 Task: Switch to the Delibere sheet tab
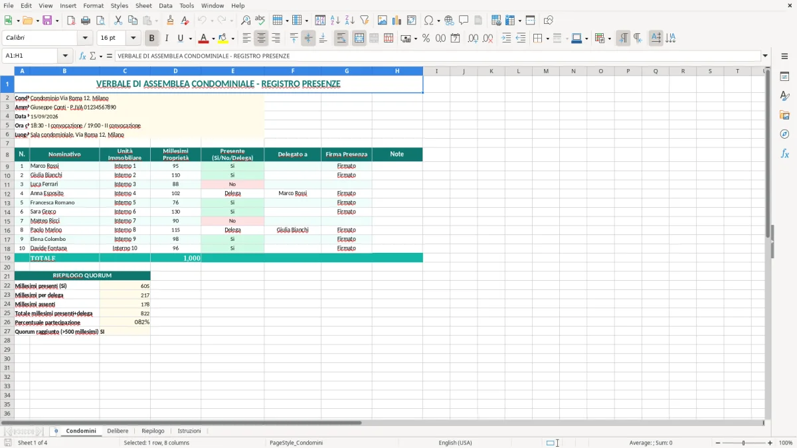[x=118, y=431]
